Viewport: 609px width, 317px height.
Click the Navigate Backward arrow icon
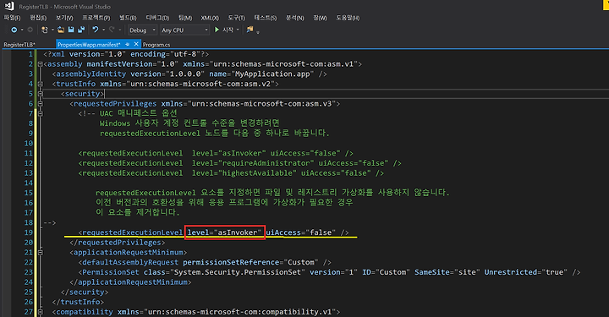click(x=14, y=30)
